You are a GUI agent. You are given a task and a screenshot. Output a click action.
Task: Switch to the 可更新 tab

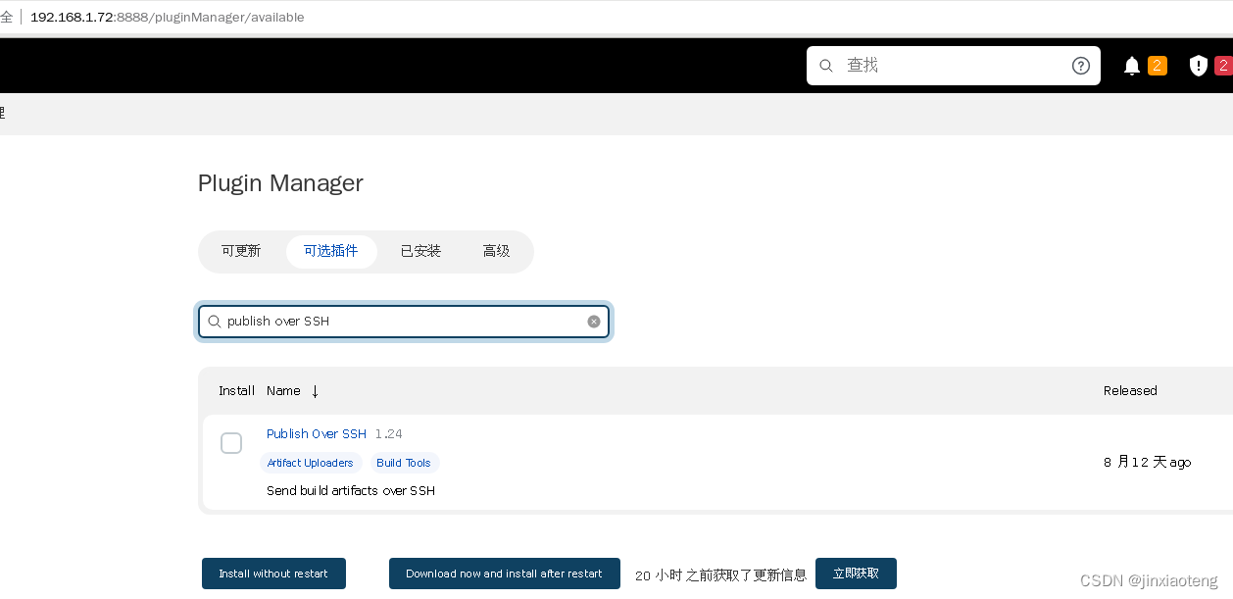241,251
